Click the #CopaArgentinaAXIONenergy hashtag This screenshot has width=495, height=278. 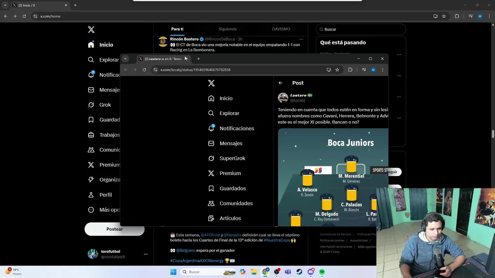pos(197,261)
